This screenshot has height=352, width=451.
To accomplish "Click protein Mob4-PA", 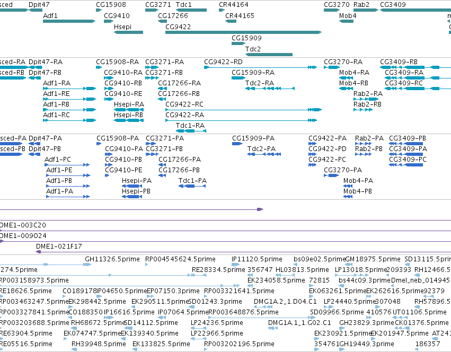I will pyautogui.click(x=348, y=186).
